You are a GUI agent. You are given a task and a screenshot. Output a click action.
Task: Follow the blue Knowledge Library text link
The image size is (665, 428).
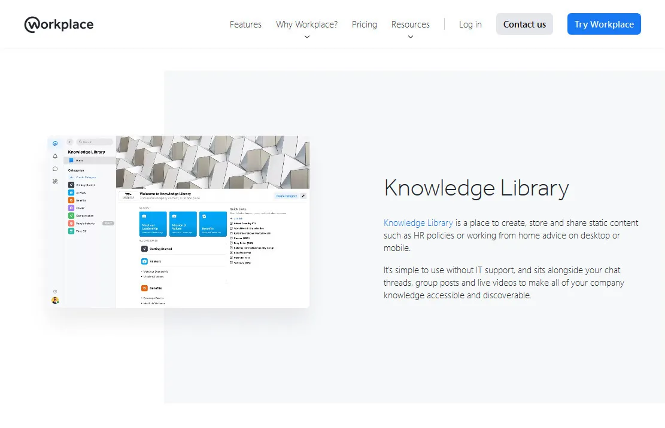418,223
